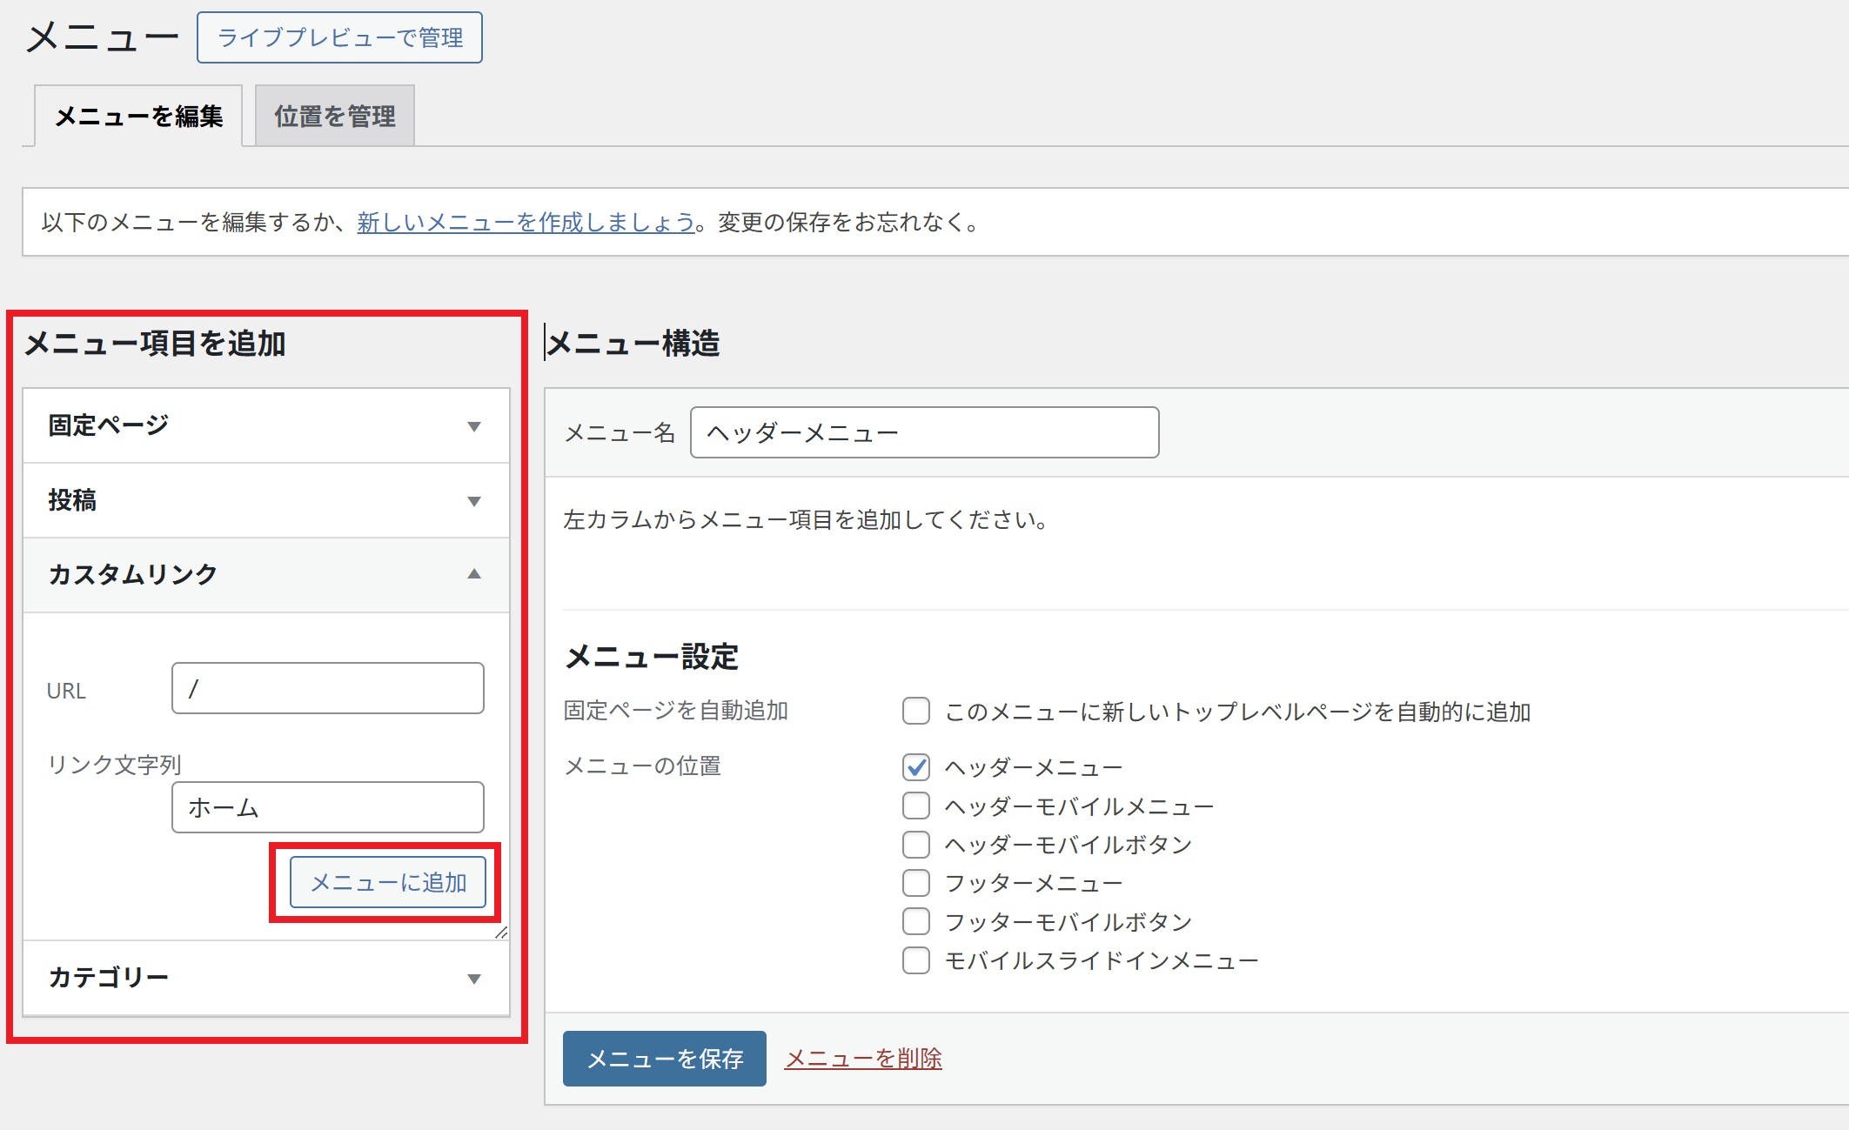Click the メニューを削除 link

[x=863, y=1059]
